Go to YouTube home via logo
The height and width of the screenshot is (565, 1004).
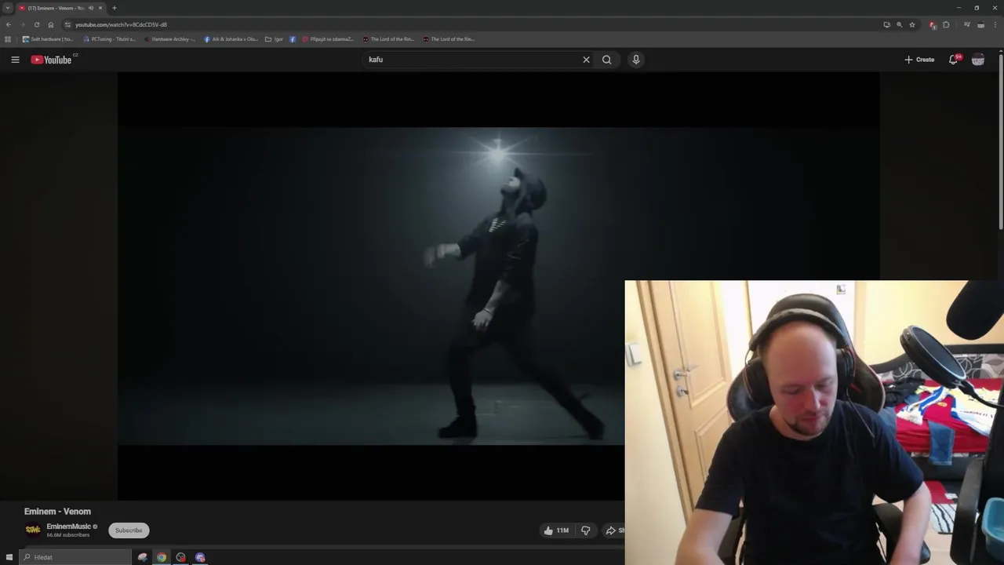point(52,60)
